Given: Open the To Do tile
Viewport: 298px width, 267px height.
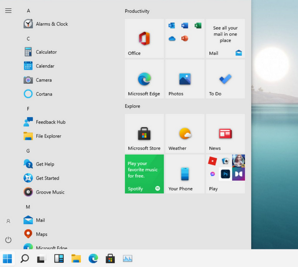Looking at the screenshot, I should [x=225, y=79].
